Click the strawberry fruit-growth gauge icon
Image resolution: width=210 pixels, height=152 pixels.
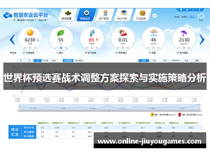pyautogui.click(x=123, y=33)
